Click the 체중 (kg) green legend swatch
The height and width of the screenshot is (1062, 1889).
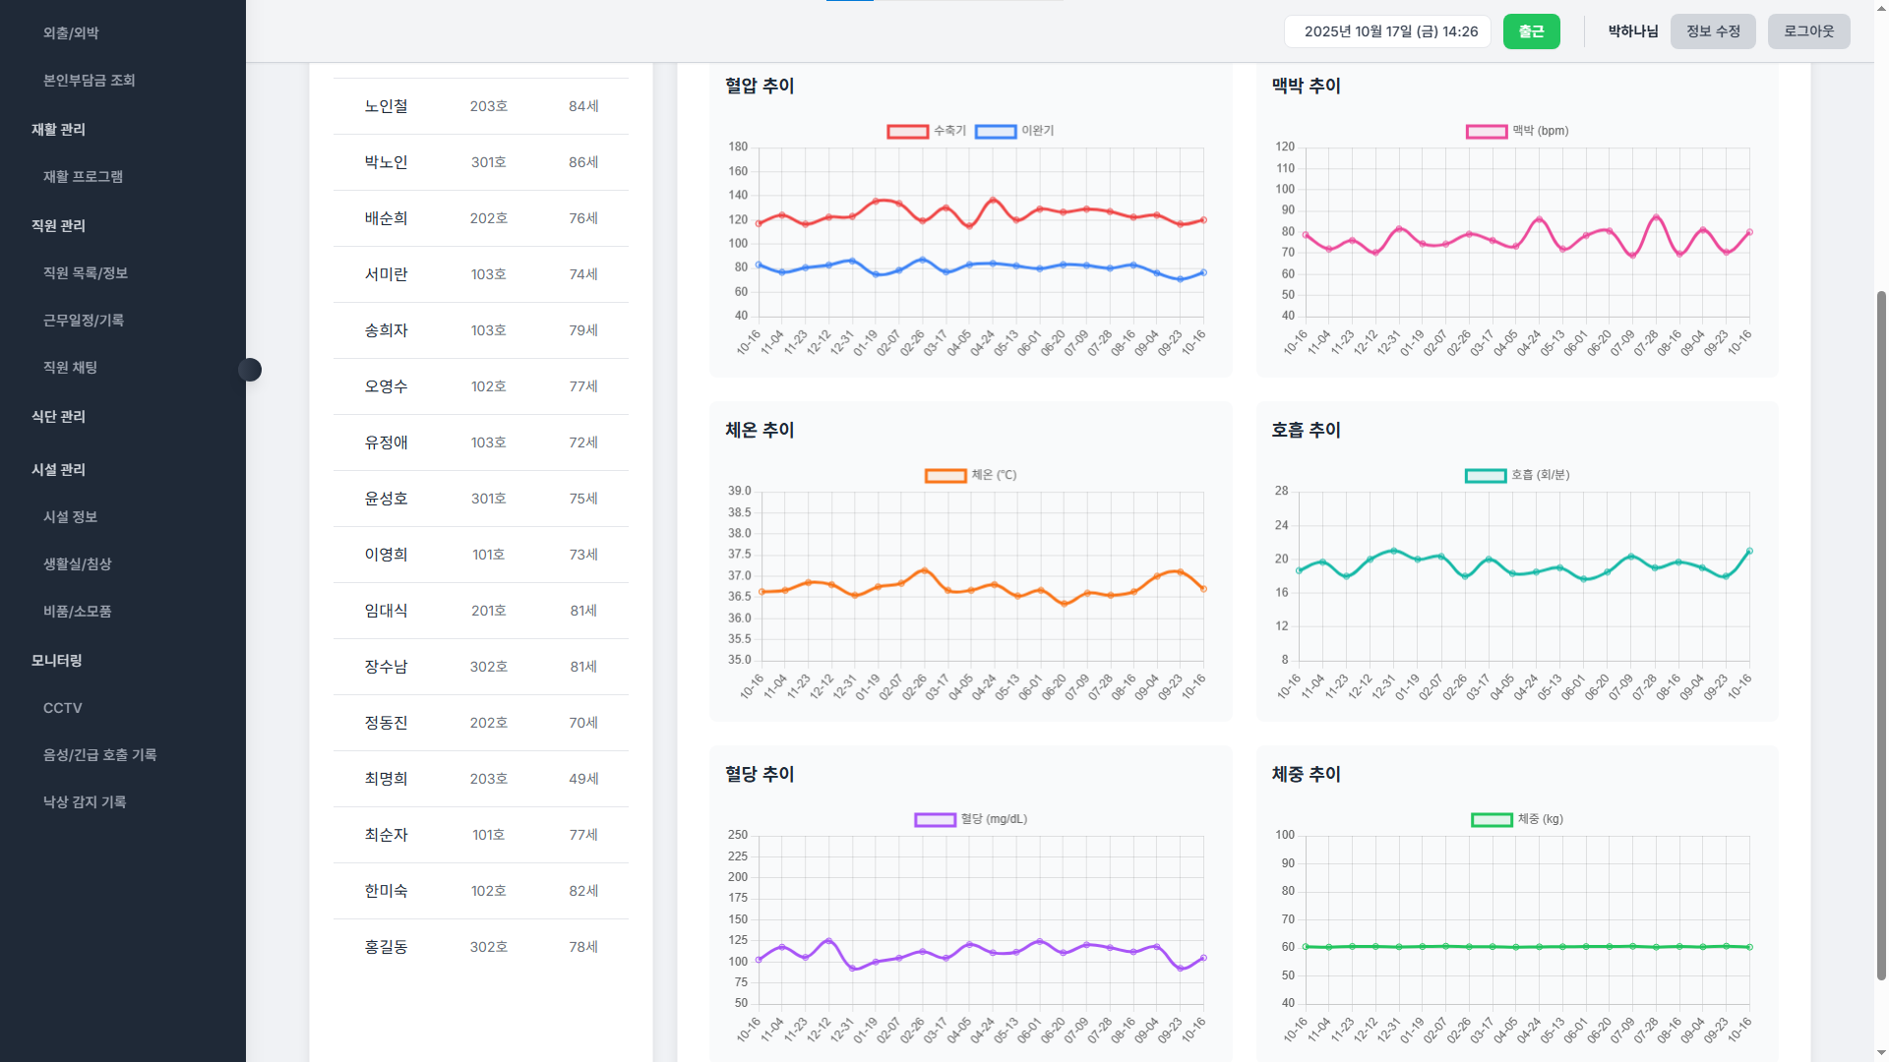coord(1492,820)
